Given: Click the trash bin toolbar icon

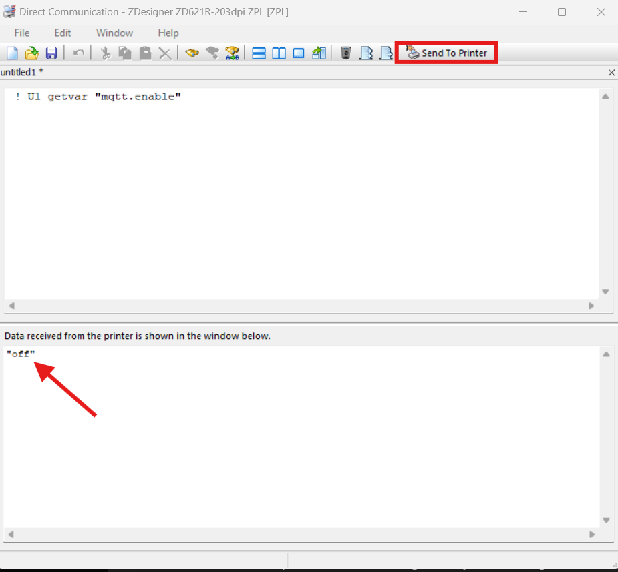Looking at the screenshot, I should (345, 53).
